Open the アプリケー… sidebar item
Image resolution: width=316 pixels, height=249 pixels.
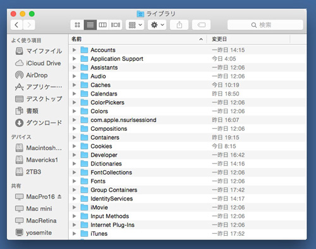[x=39, y=87]
